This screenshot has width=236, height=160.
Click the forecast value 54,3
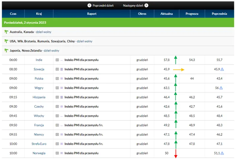pyautogui.click(x=192, y=60)
